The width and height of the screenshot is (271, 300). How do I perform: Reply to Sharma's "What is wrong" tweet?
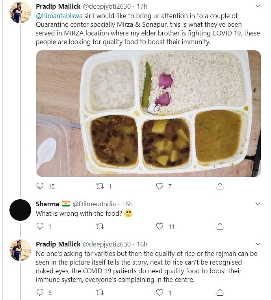pyautogui.click(x=40, y=226)
